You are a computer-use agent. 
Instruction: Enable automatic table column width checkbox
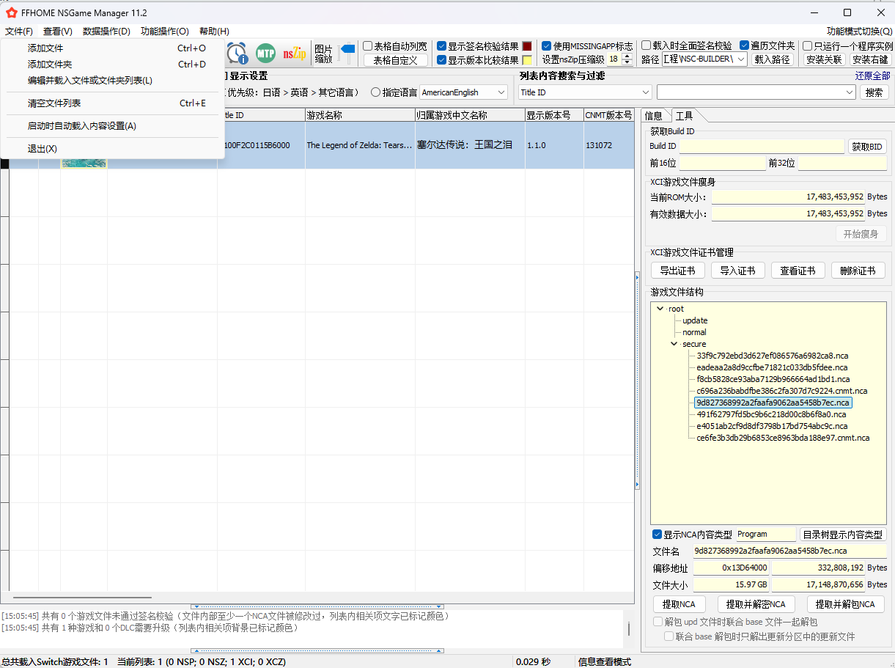pos(368,45)
